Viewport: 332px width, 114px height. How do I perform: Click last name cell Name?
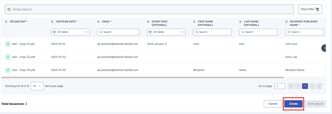[243, 70]
